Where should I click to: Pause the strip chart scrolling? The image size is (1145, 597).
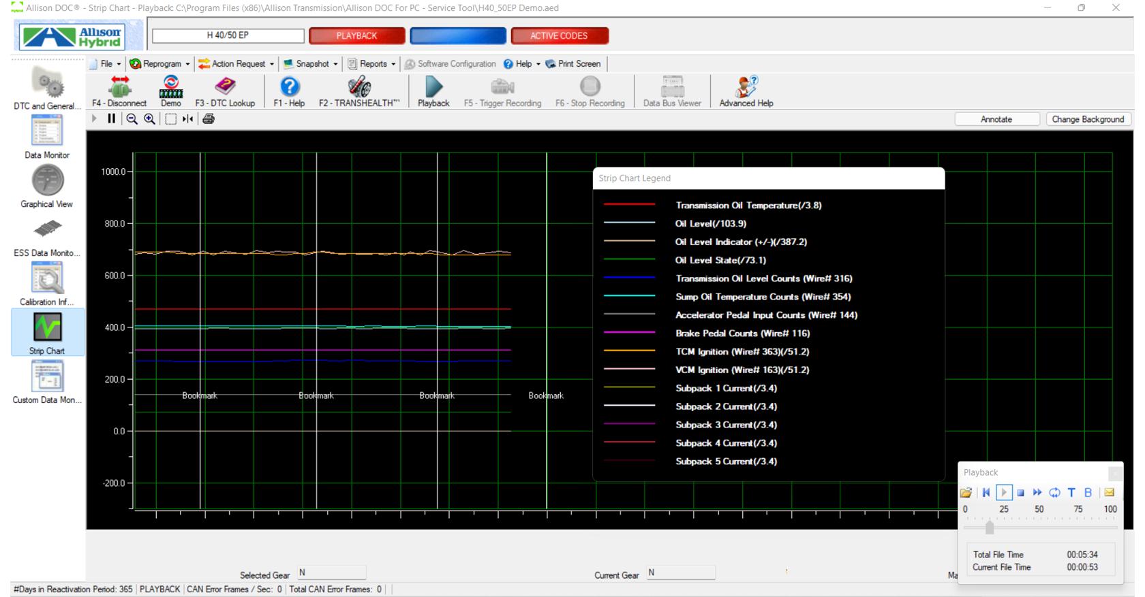coord(112,119)
